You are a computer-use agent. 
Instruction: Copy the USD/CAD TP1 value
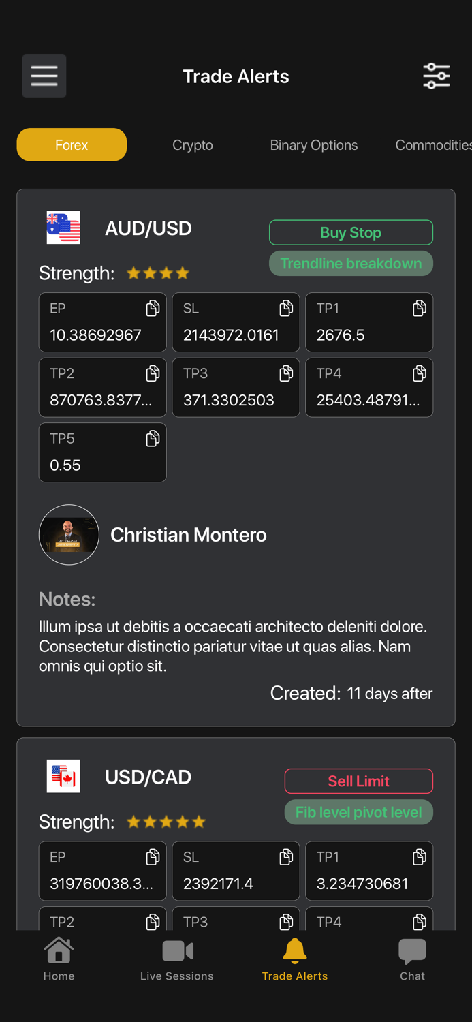coord(420,857)
